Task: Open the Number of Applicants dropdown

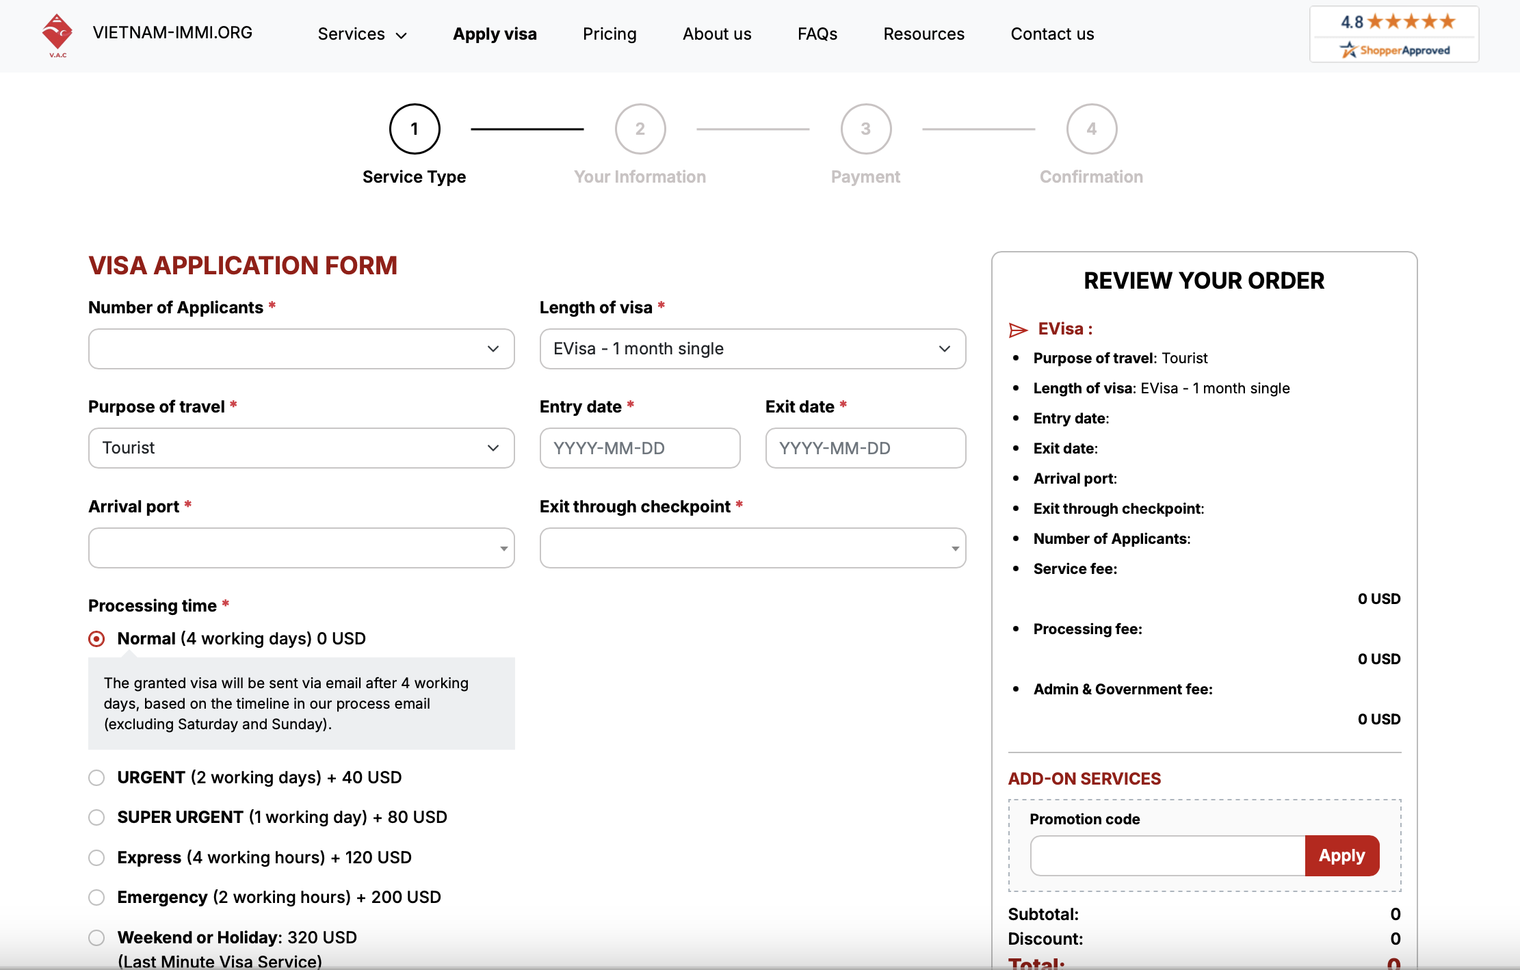Action: pos(301,349)
